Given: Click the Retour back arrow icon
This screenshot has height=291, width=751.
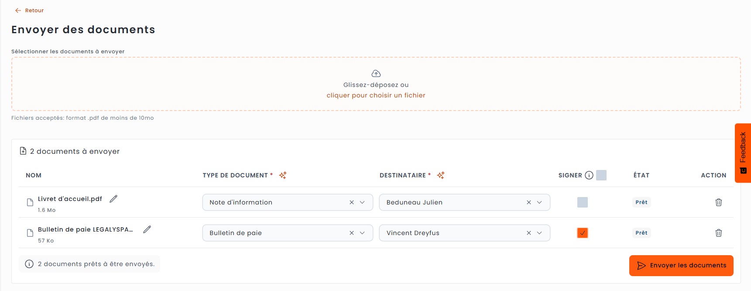Looking at the screenshot, I should 18,10.
